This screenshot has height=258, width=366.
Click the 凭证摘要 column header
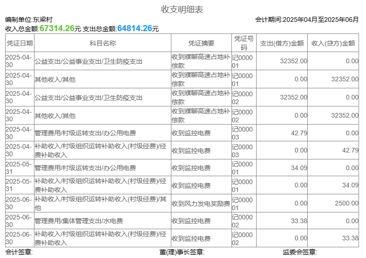[201, 43]
